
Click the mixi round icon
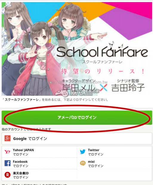(x=83, y=163)
